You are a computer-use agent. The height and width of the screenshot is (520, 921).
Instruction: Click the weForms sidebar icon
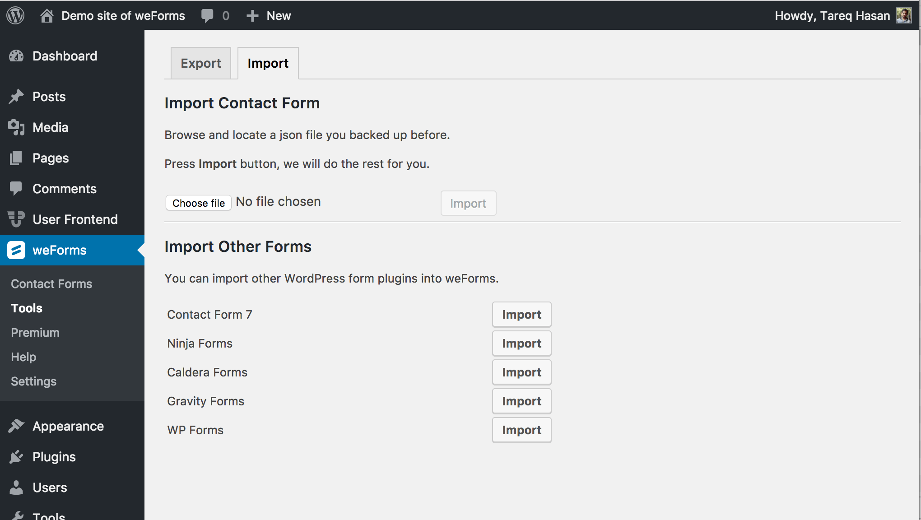pos(16,249)
